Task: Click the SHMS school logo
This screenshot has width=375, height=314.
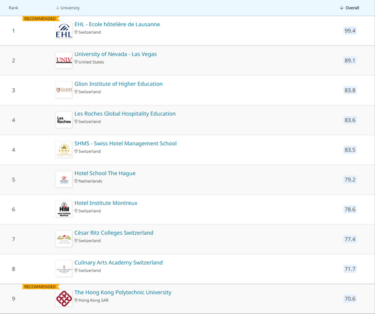Action: (x=64, y=149)
